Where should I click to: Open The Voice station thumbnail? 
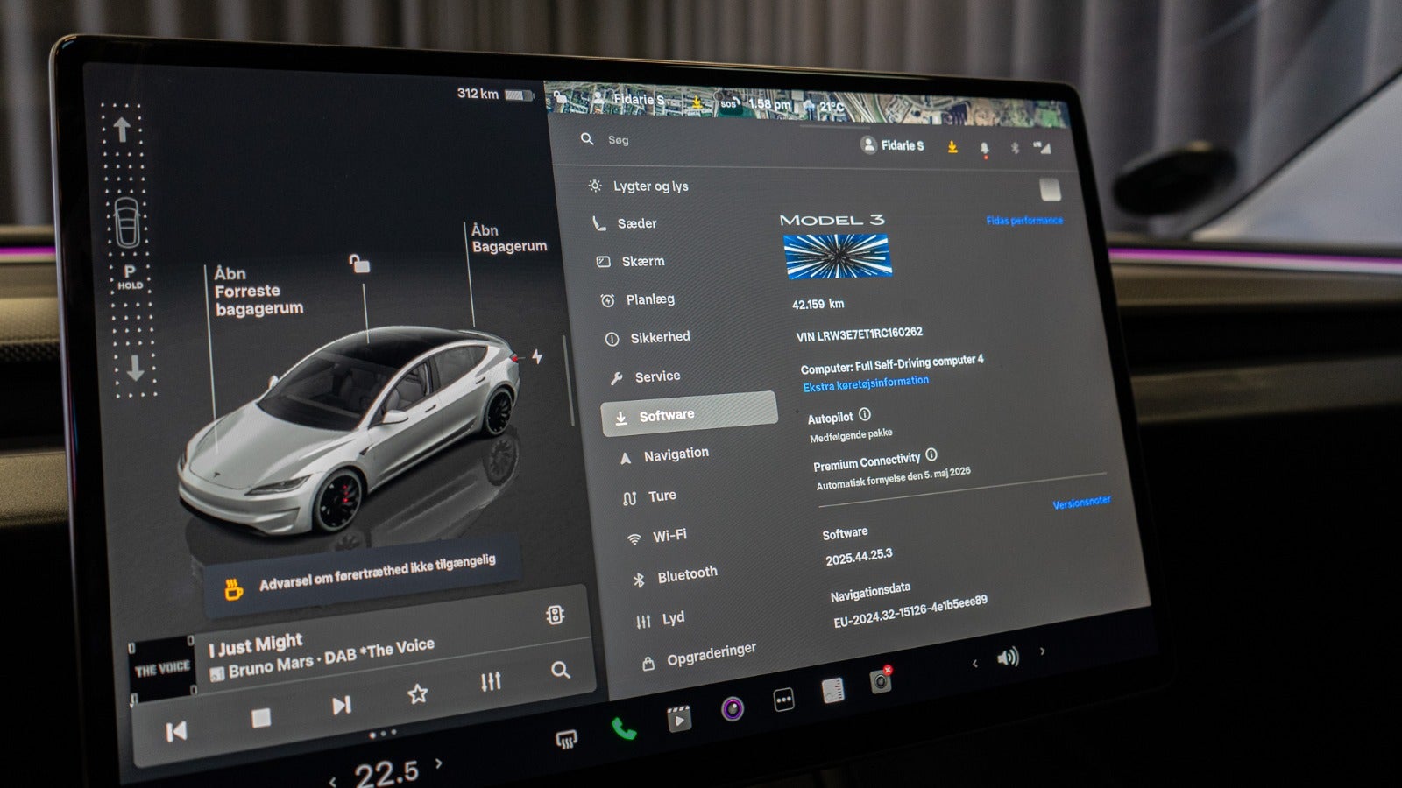[162, 670]
